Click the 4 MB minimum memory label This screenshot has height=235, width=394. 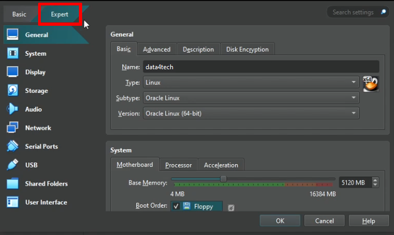pyautogui.click(x=177, y=194)
